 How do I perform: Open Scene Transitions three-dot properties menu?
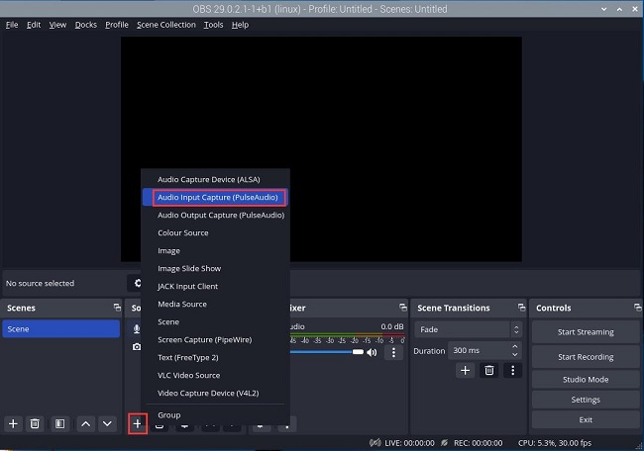(x=512, y=370)
